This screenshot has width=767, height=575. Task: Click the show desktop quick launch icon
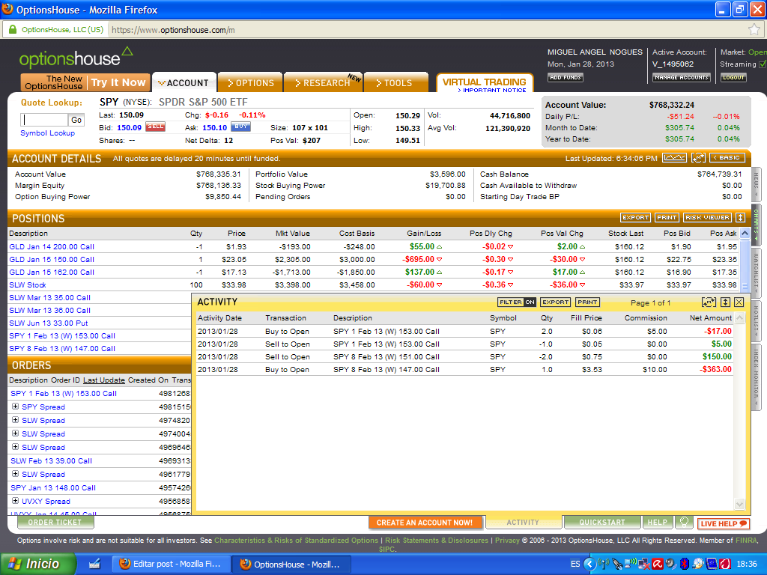pos(94,564)
